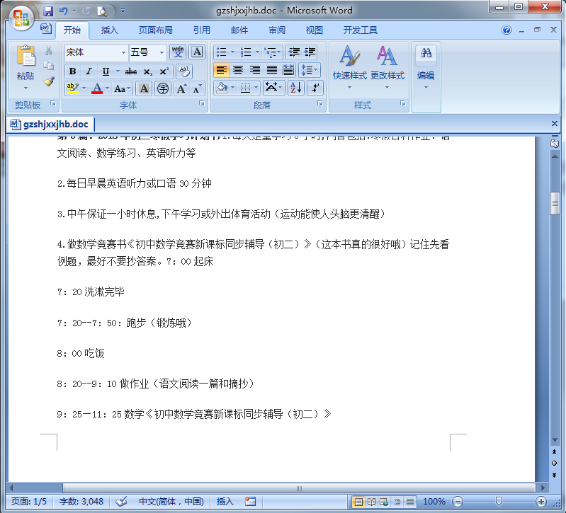Click the Format Painter brush icon

49,81
